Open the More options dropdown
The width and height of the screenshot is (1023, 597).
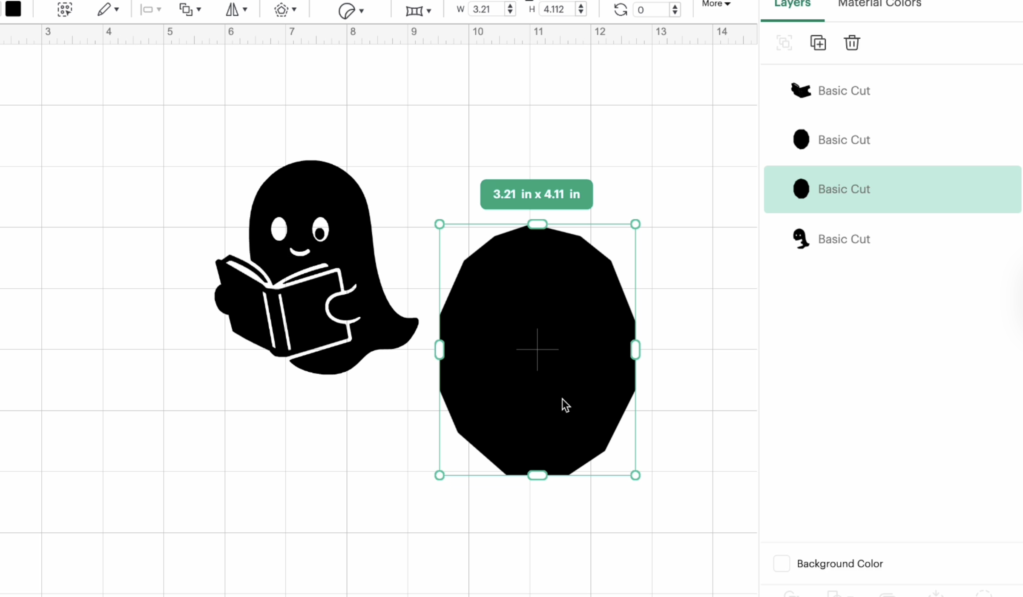716,5
